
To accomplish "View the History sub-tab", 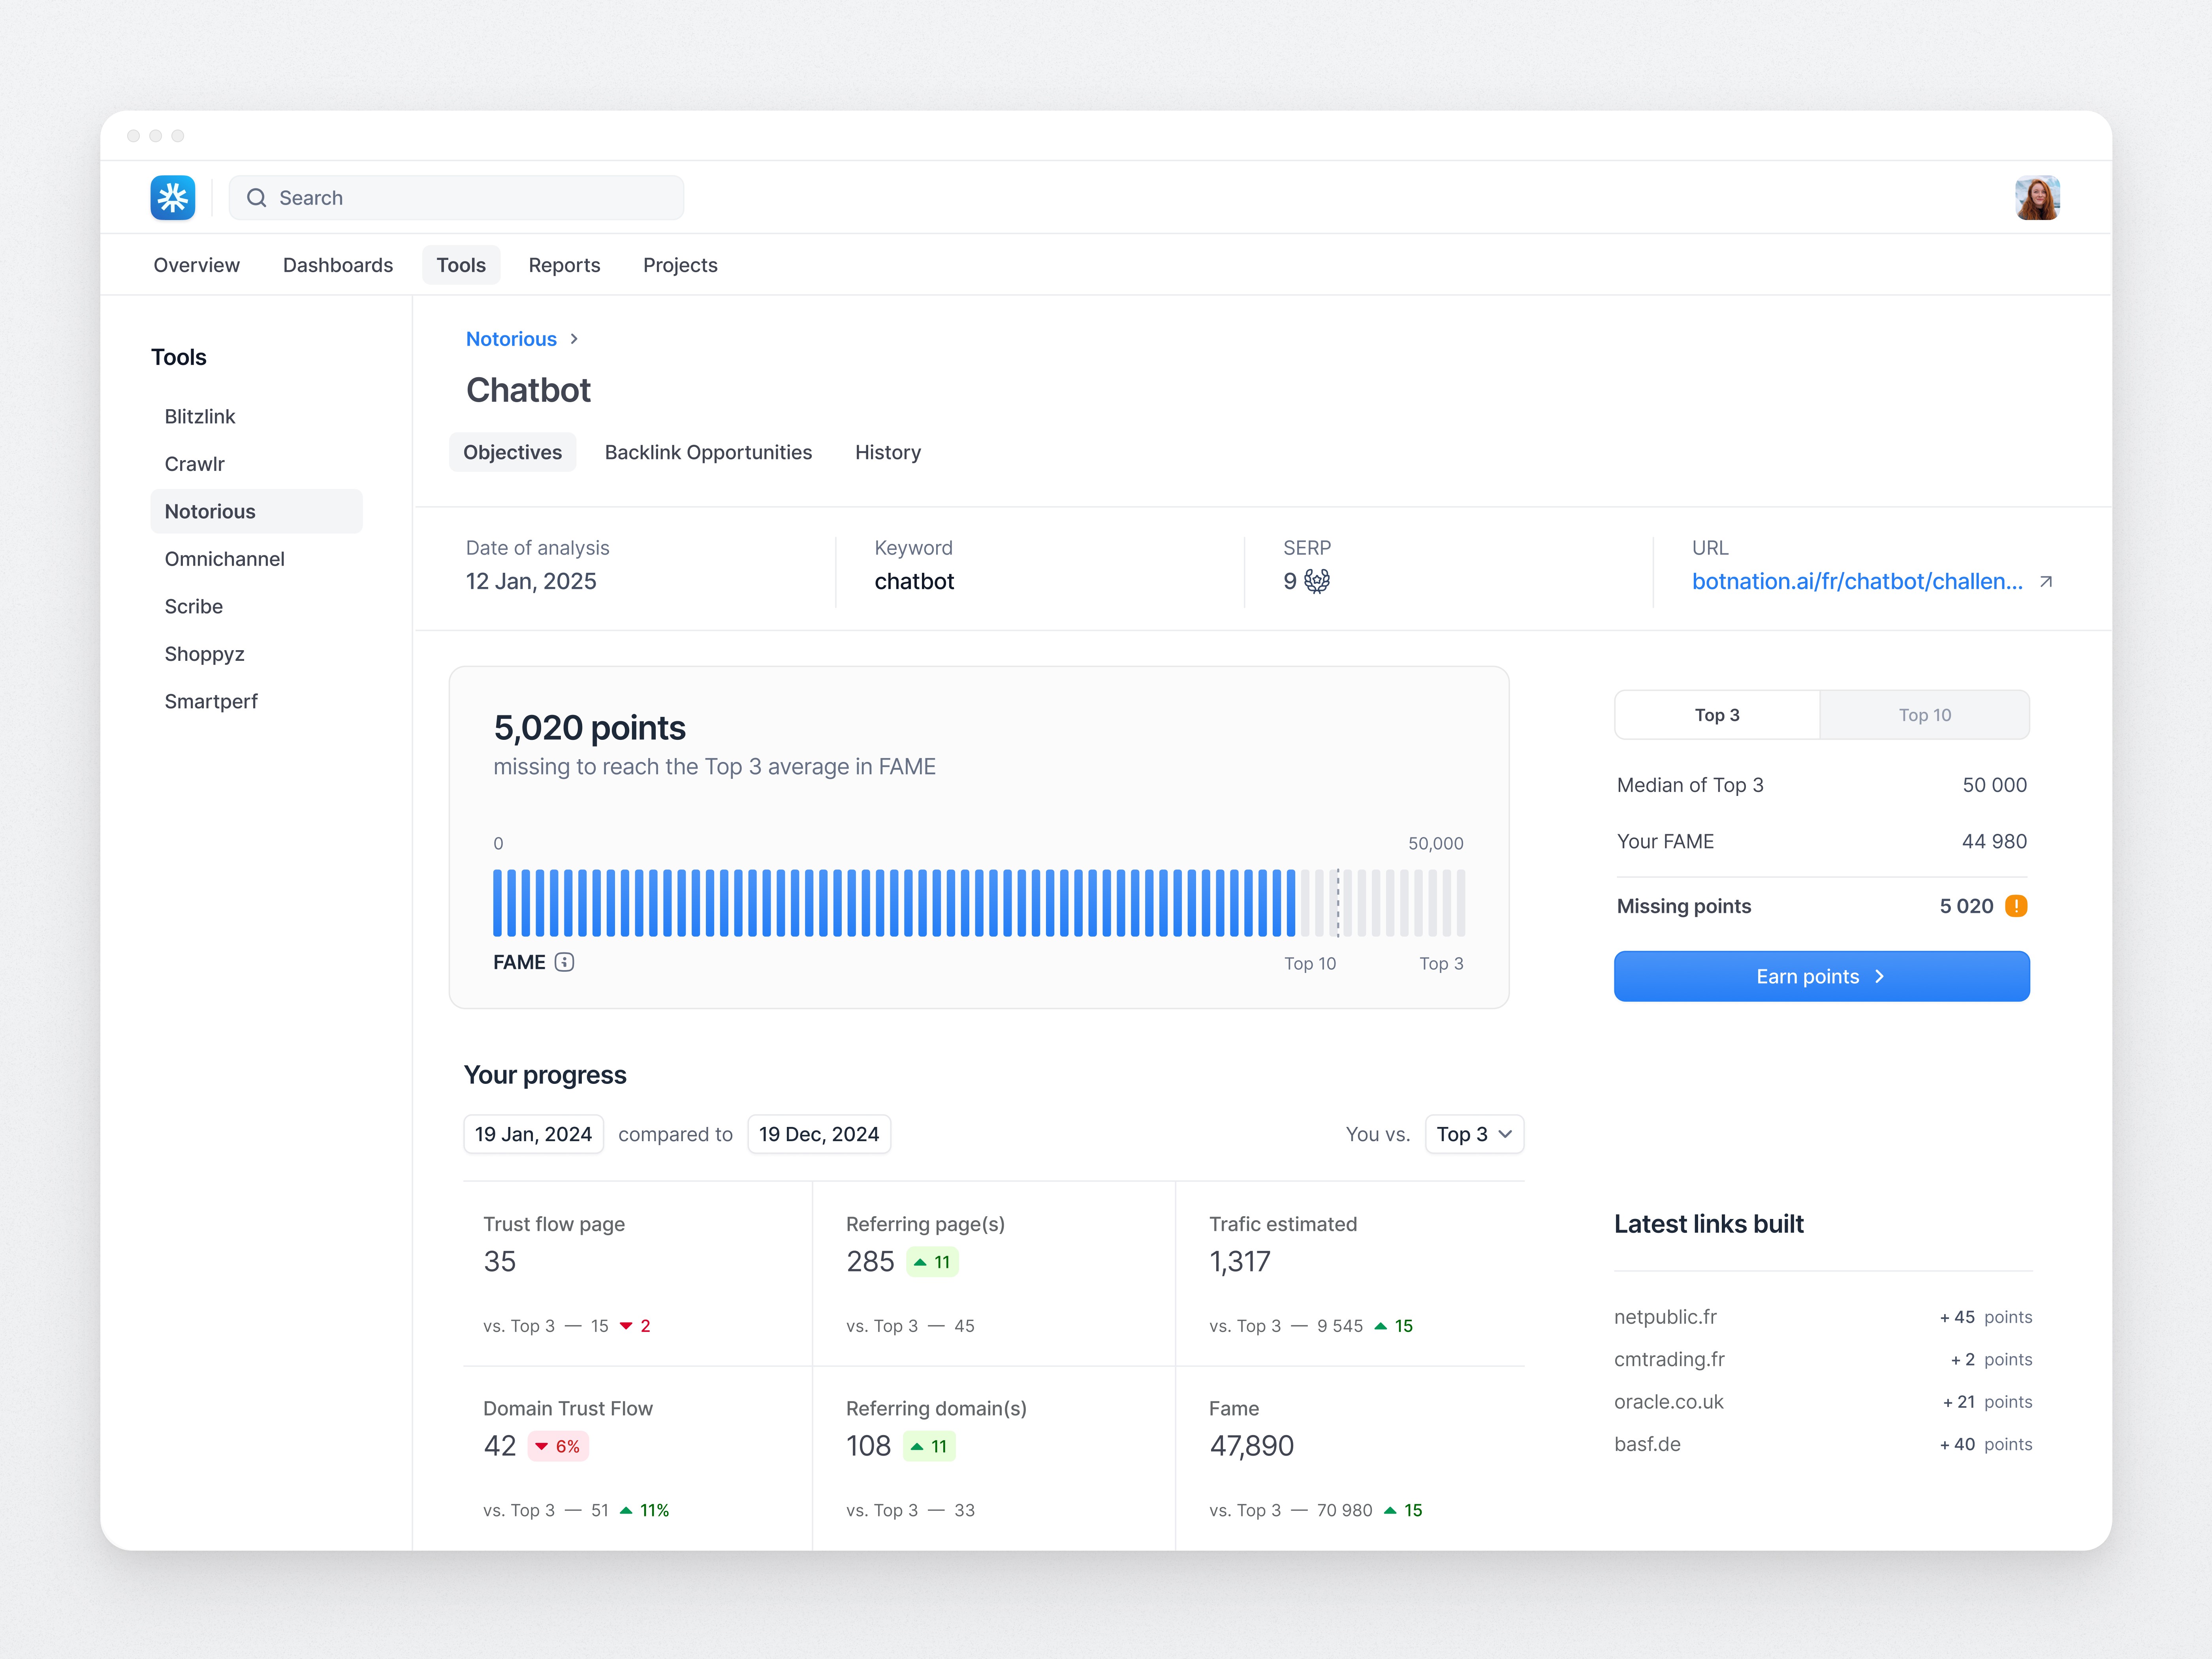I will (x=888, y=452).
